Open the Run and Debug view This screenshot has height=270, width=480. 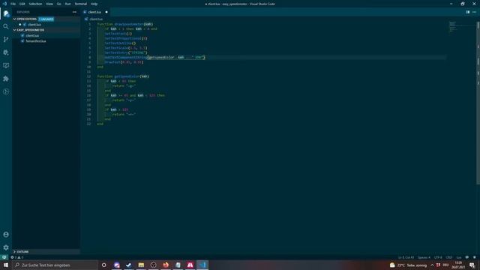tap(6, 52)
